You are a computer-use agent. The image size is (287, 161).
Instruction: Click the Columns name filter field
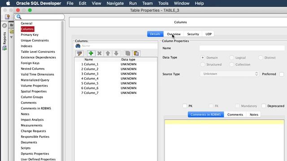(x=119, y=46)
